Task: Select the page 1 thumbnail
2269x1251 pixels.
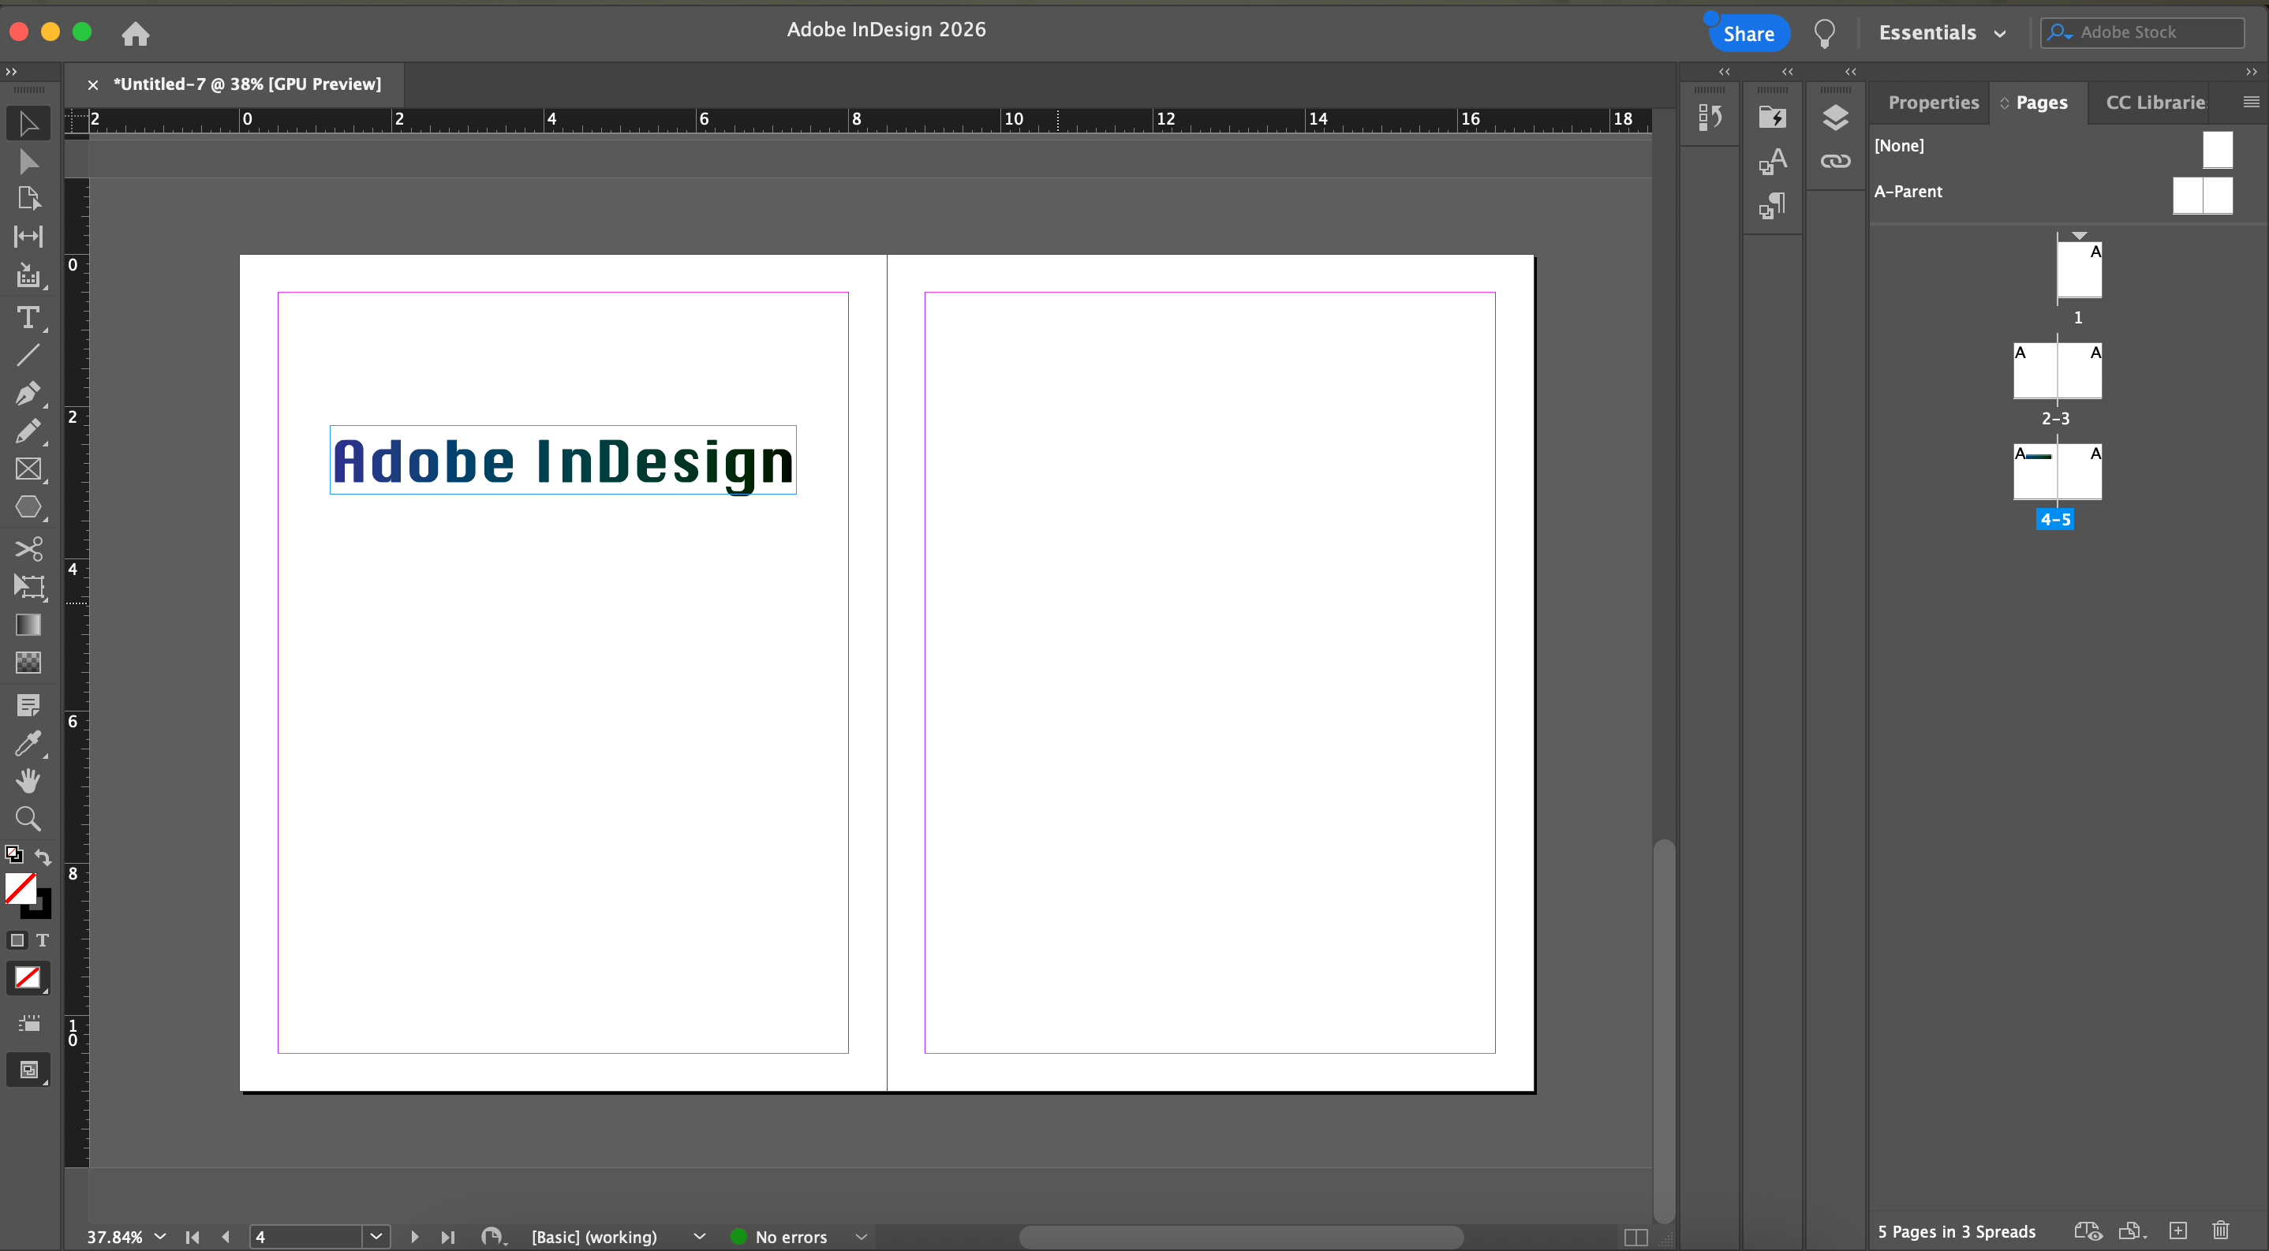Action: (x=2079, y=271)
